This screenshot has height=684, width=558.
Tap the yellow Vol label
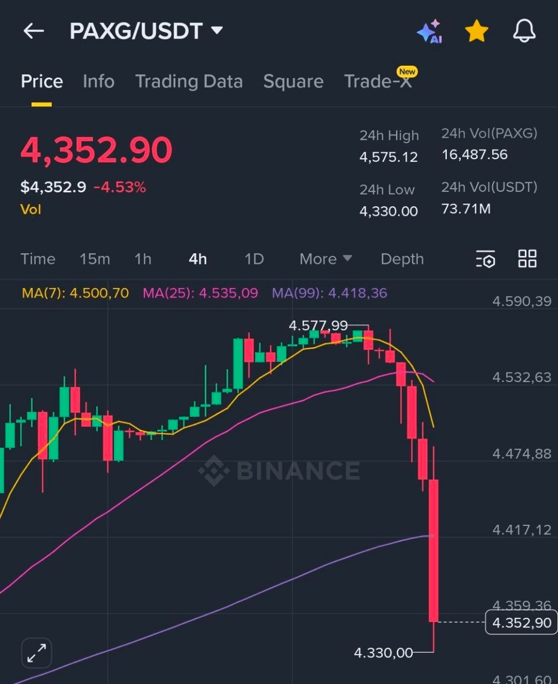(x=30, y=209)
